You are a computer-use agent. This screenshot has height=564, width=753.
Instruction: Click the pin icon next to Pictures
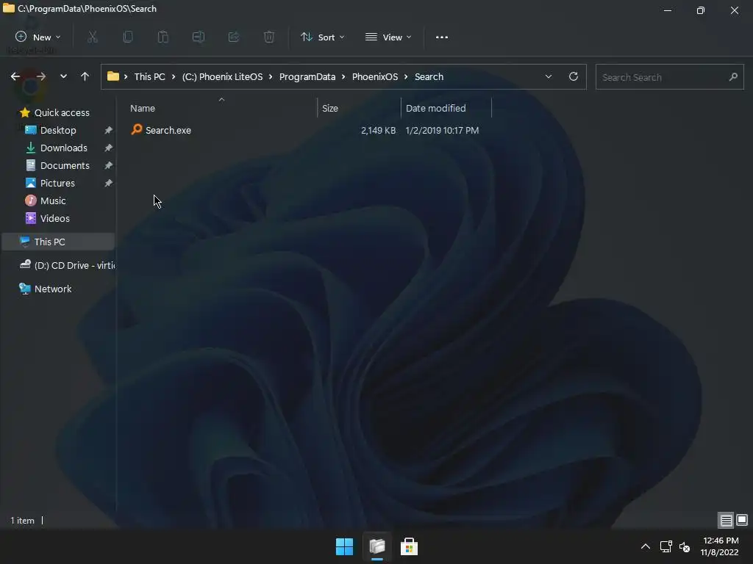pyautogui.click(x=109, y=183)
